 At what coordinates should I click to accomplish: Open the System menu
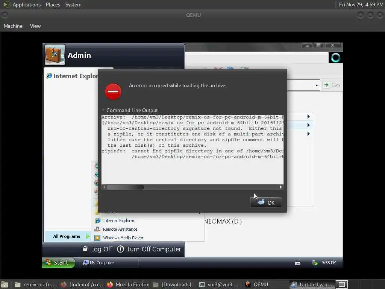point(73,5)
